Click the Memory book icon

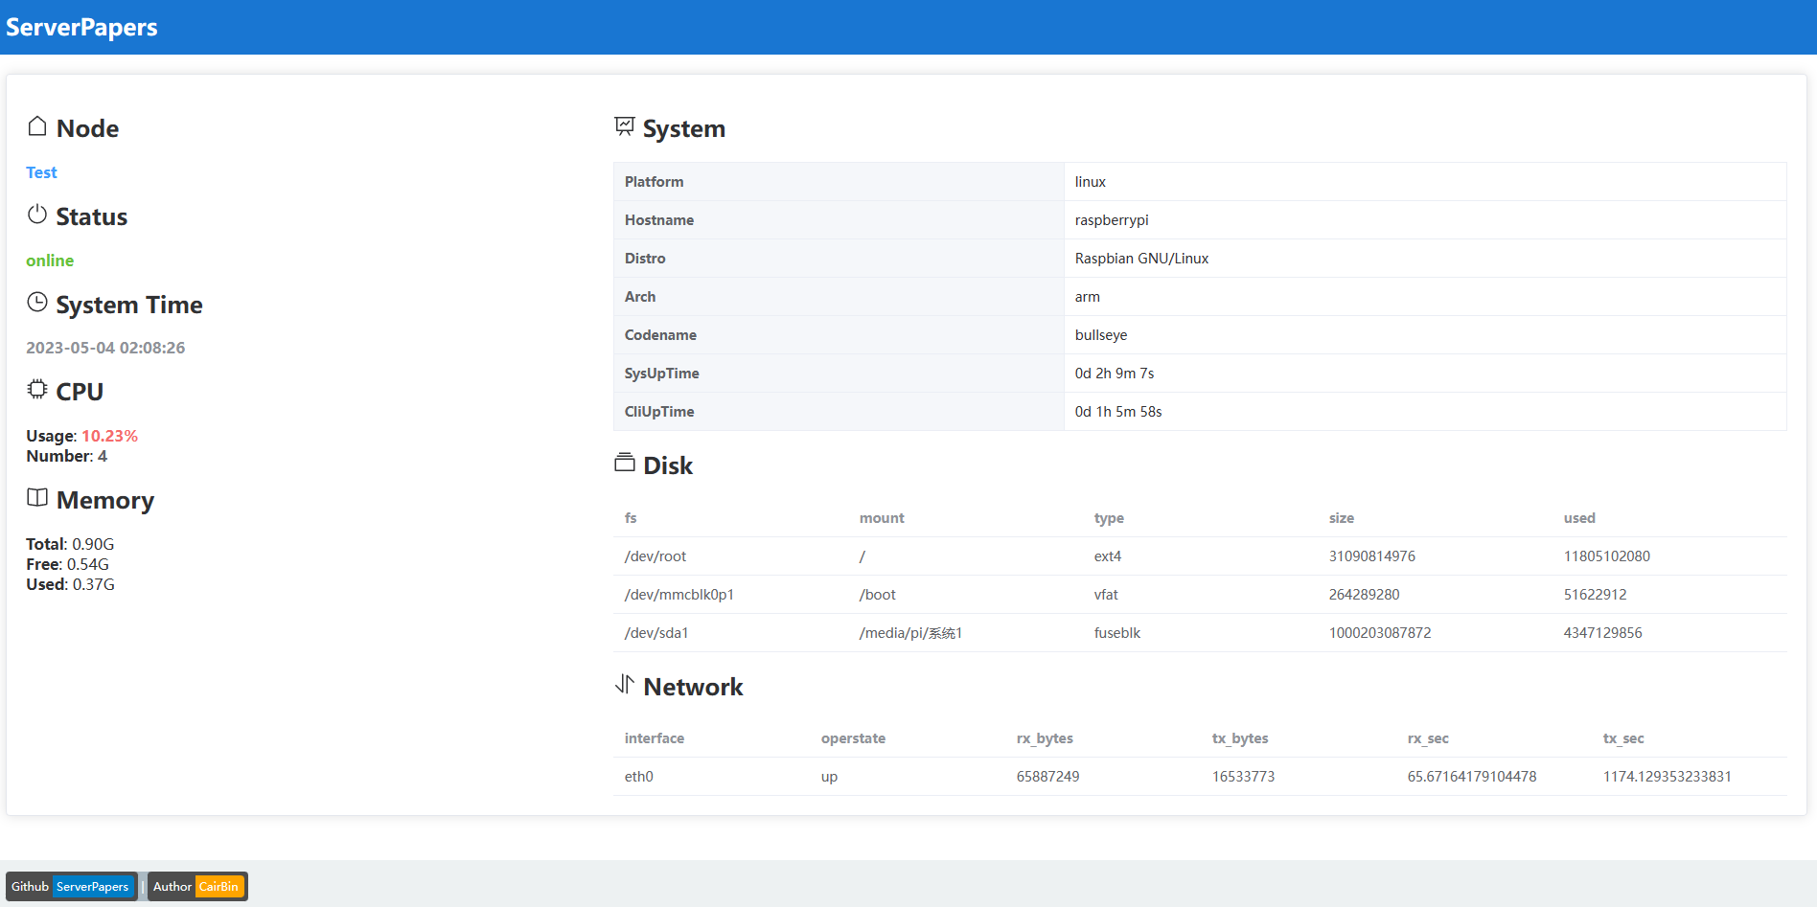pyautogui.click(x=37, y=498)
